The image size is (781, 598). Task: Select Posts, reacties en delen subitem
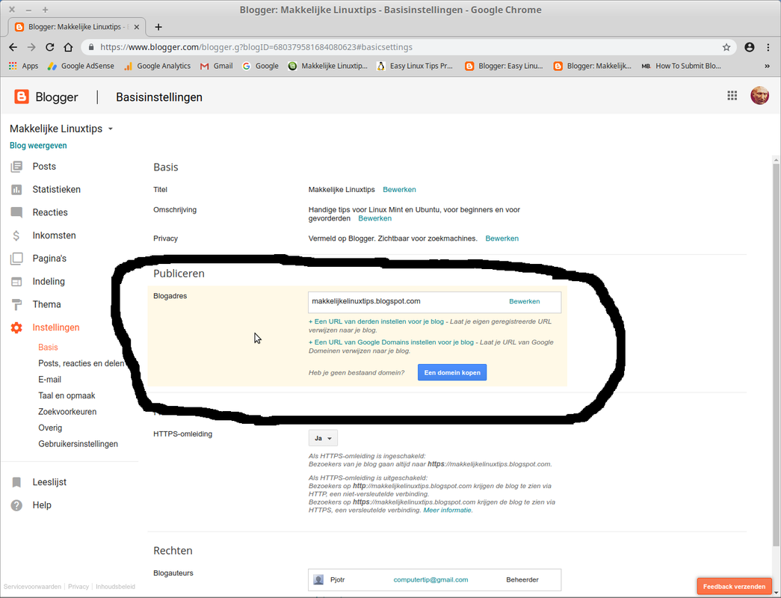click(81, 363)
